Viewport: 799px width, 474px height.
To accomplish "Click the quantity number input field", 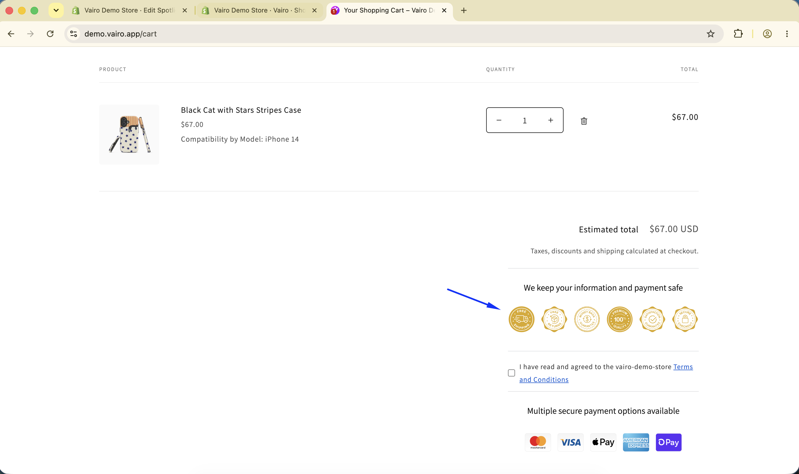I will [x=524, y=120].
